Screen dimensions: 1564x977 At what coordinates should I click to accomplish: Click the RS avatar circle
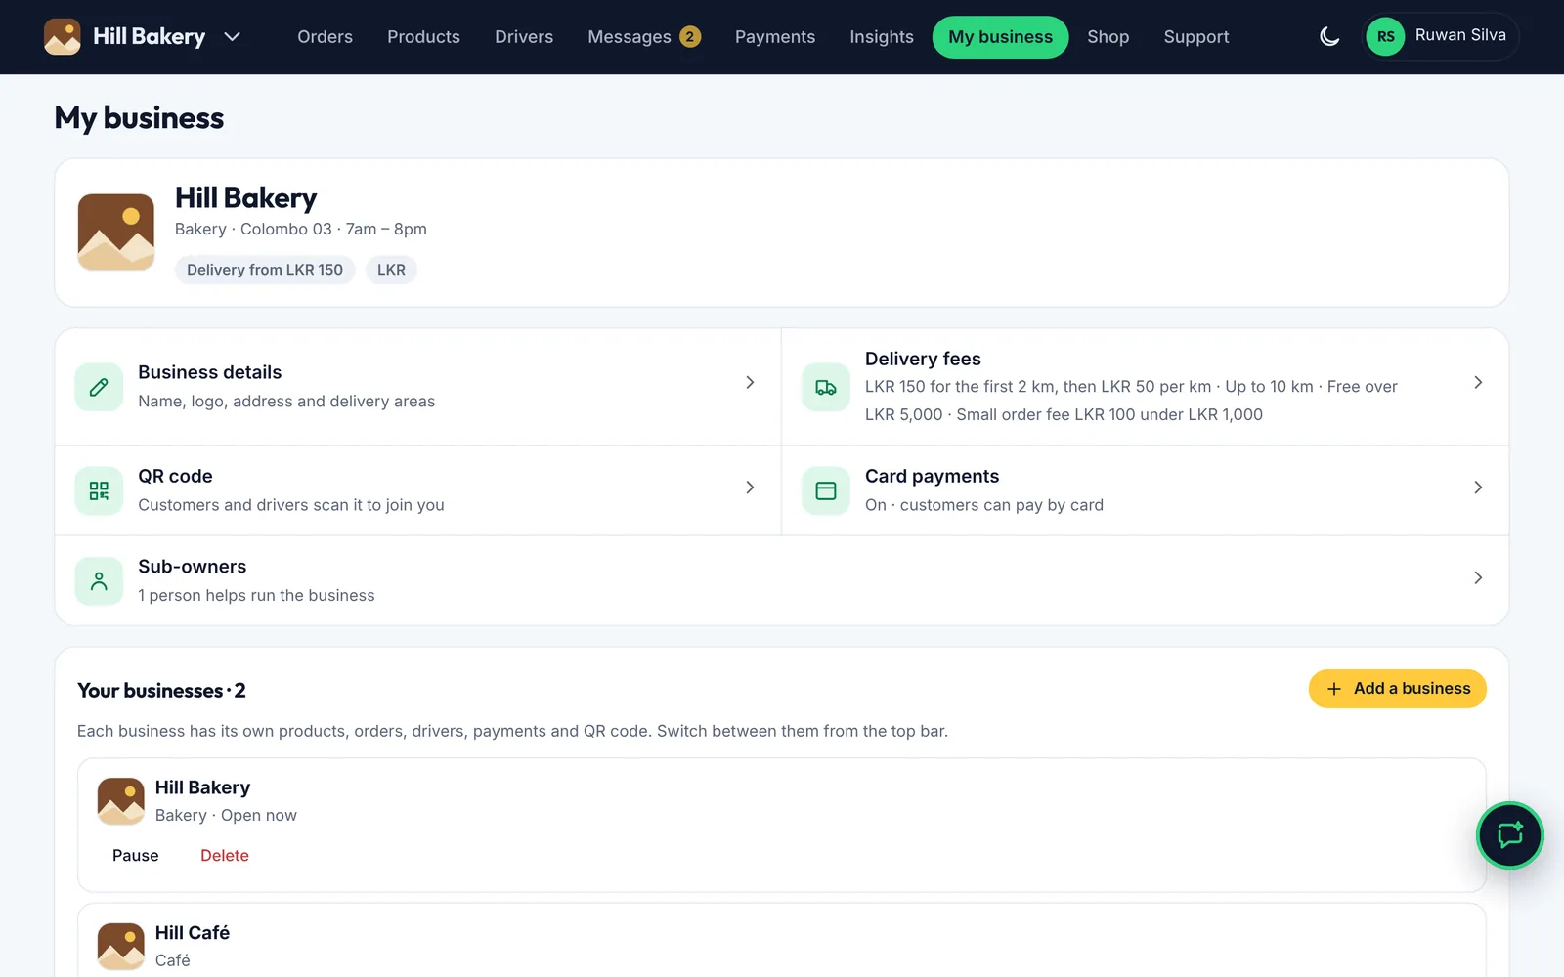(1385, 37)
